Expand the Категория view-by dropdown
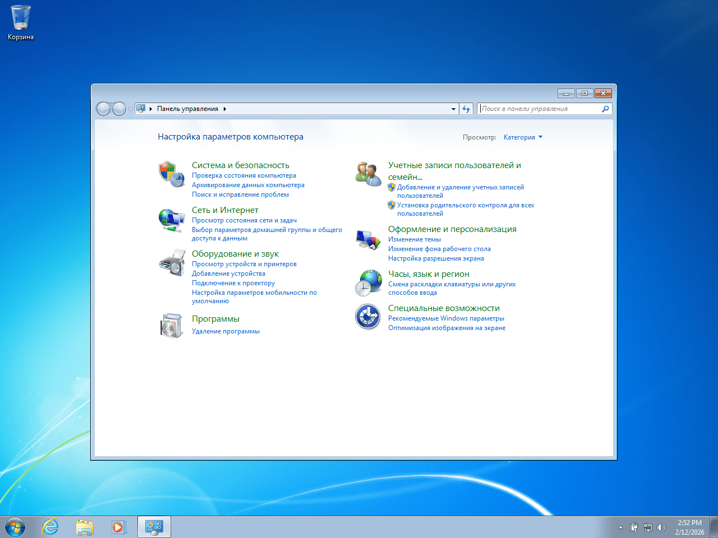Screen dimensions: 718x538 tap(523, 137)
